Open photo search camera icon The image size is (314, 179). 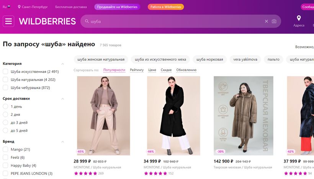tap(274, 21)
